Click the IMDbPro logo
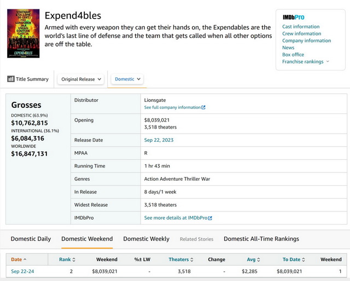This screenshot has width=350, height=281. click(x=293, y=18)
